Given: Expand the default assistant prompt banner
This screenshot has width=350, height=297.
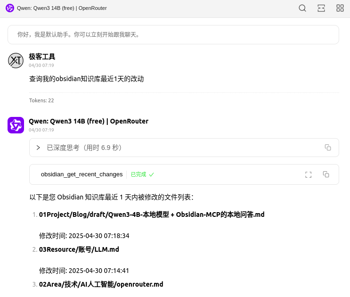Looking at the screenshot, I should [173, 34].
